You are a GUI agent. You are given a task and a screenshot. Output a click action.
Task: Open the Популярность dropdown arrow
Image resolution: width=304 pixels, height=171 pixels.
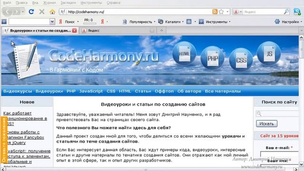click(x=154, y=22)
